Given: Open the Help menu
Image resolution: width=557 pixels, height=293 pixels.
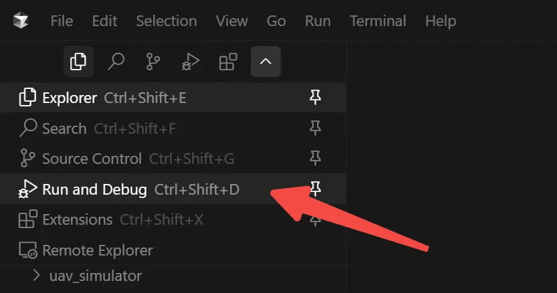Looking at the screenshot, I should click(441, 21).
